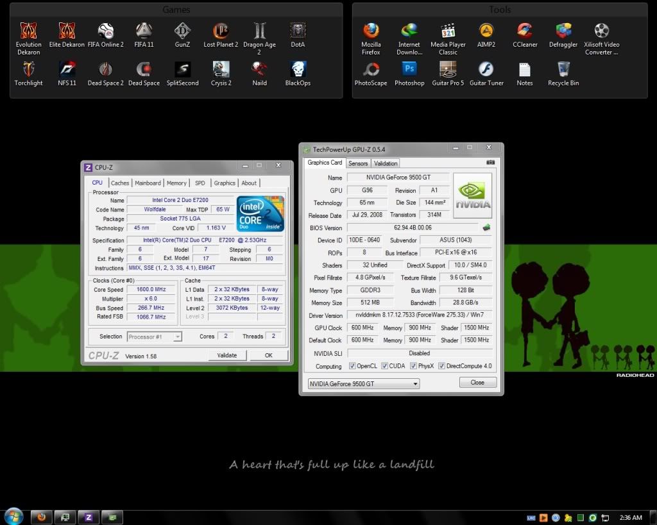Image resolution: width=657 pixels, height=525 pixels.
Task: Open the FIFA Online 2 shortcut
Action: tap(106, 35)
